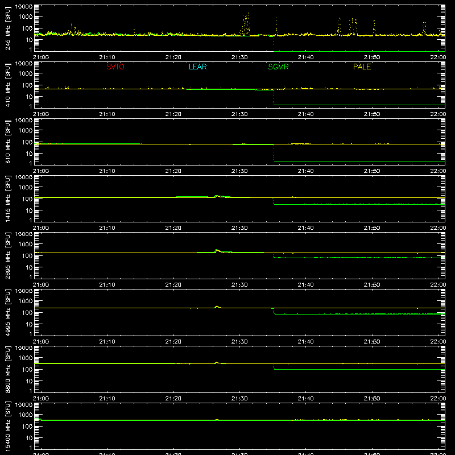Screen dimensions: 455x455
Task: Select the 2695 MHz [SFU] axis title
Action: click(x=7, y=255)
